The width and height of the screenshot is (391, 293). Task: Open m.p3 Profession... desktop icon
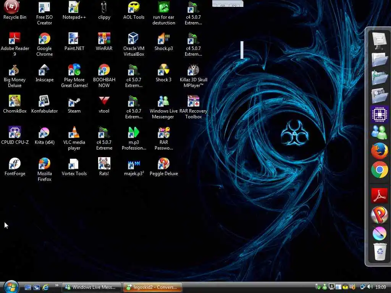[x=134, y=138]
